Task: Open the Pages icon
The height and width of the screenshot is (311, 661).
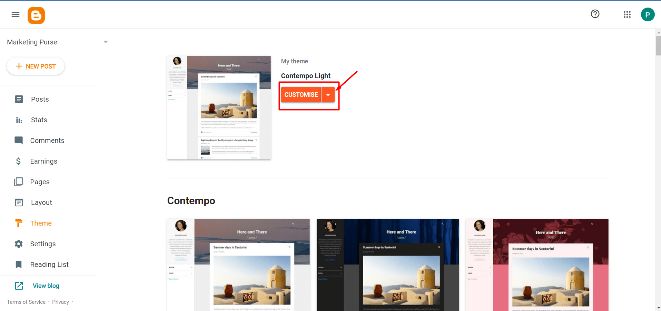Action: (x=19, y=182)
